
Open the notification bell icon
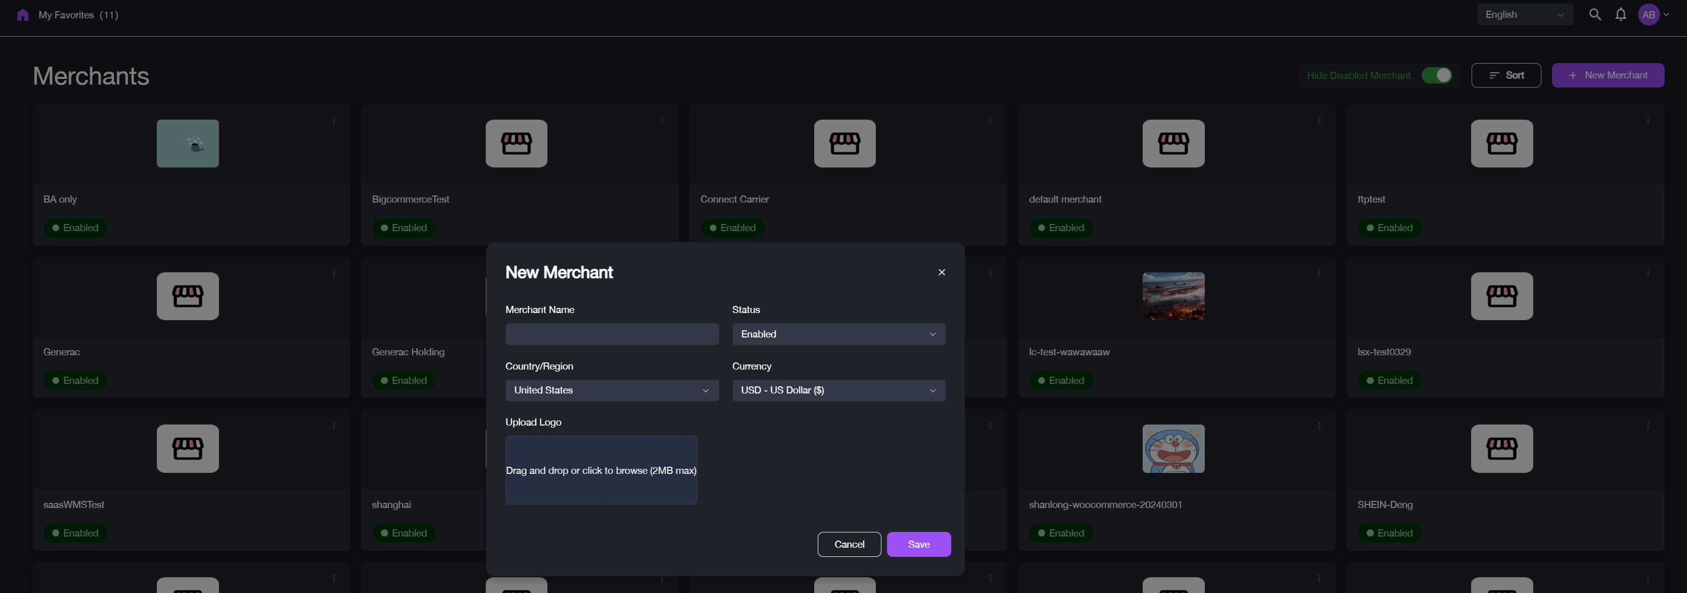coord(1620,14)
